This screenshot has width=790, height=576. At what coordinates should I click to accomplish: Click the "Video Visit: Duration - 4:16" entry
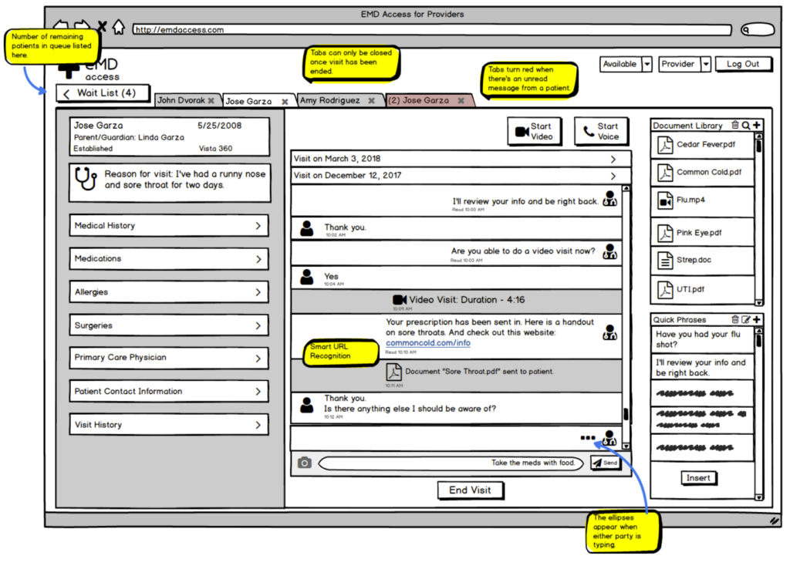456,301
